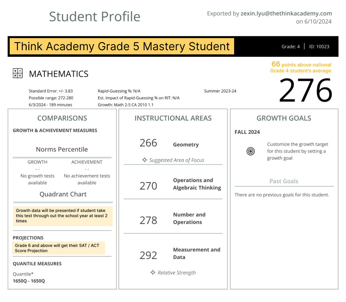Click the Relative Strength crosshair icon
The width and height of the screenshot is (346, 302).
click(153, 273)
